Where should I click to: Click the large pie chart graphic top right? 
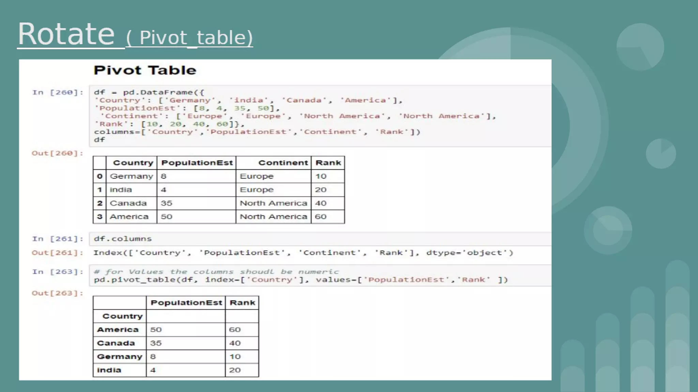coord(640,47)
